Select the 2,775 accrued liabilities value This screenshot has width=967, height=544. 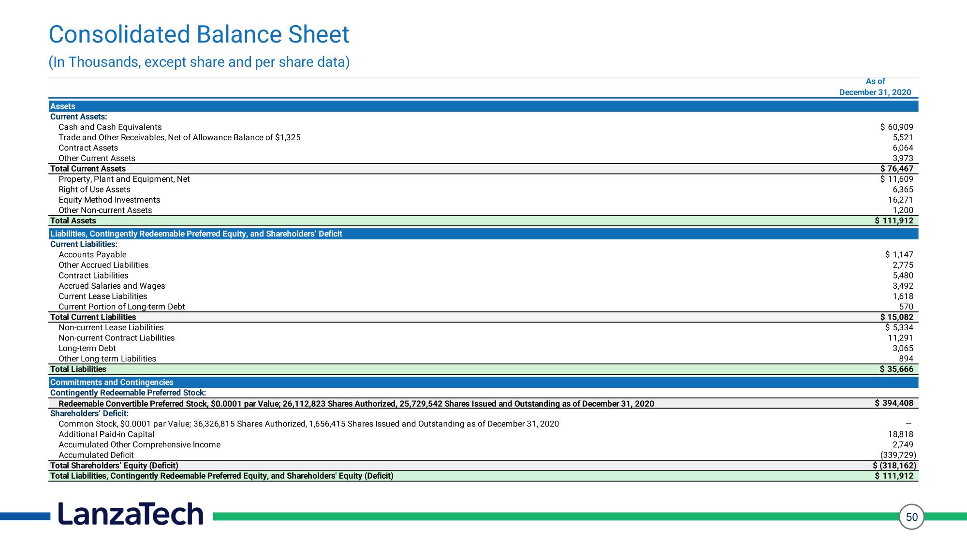(x=903, y=265)
